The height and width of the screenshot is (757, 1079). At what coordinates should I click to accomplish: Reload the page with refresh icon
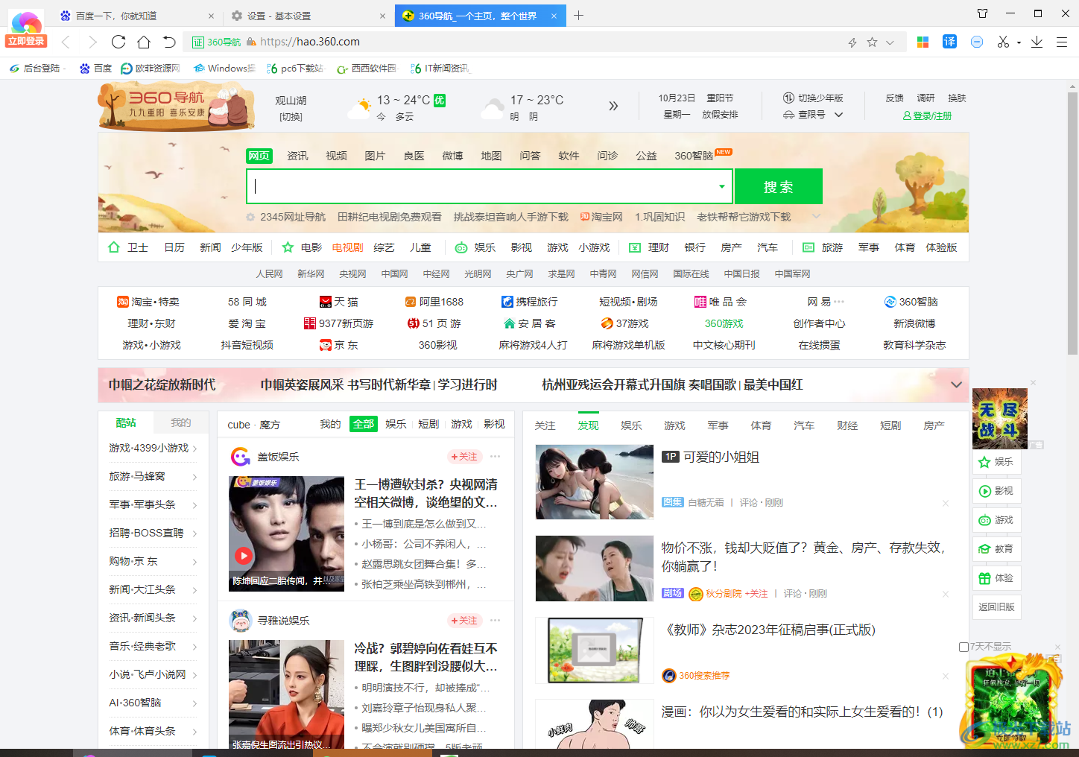click(x=118, y=42)
